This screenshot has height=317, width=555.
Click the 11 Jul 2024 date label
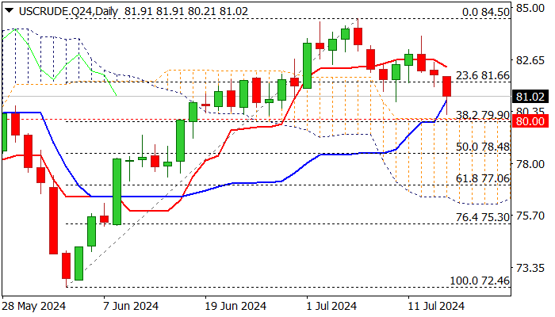[x=436, y=306]
